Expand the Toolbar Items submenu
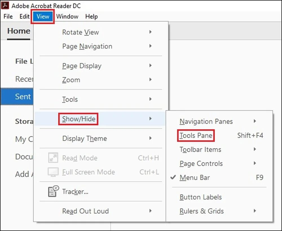 coord(219,150)
